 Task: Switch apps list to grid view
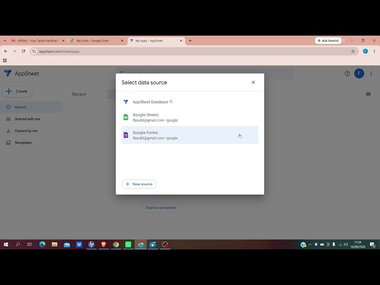368,94
